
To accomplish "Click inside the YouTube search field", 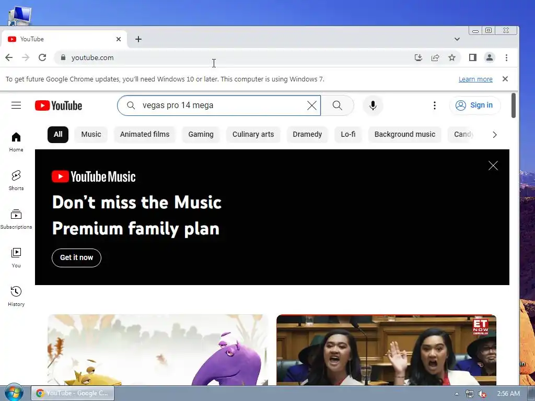I will [x=218, y=105].
